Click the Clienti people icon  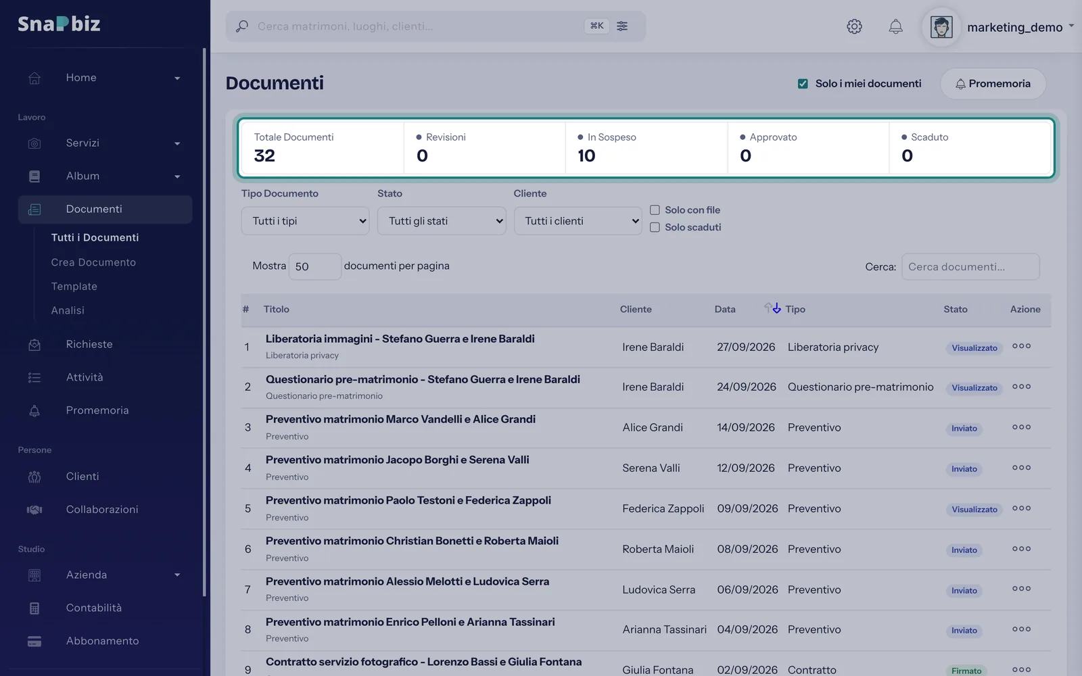point(34,477)
